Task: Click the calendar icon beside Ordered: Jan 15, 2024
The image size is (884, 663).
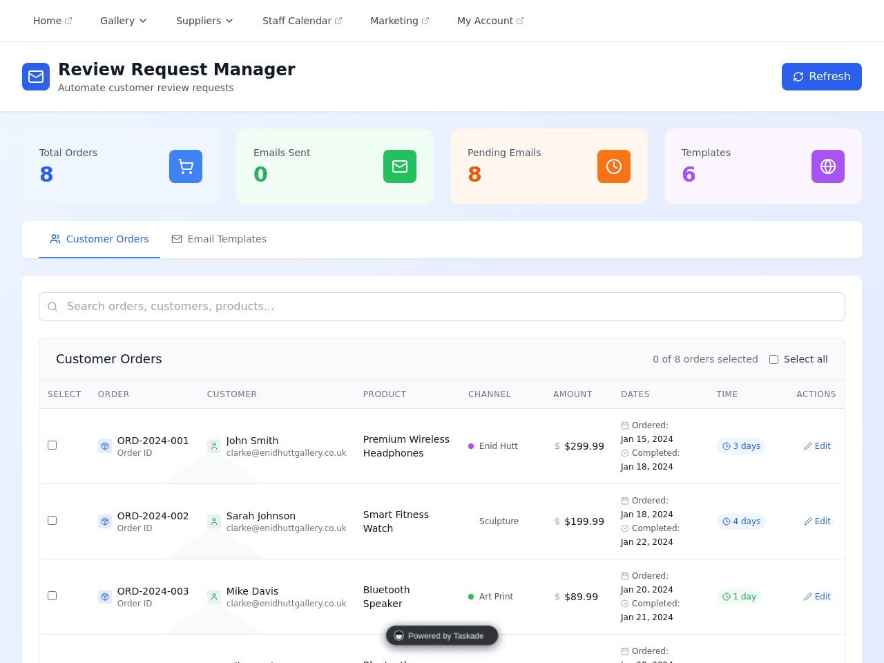Action: 625,425
